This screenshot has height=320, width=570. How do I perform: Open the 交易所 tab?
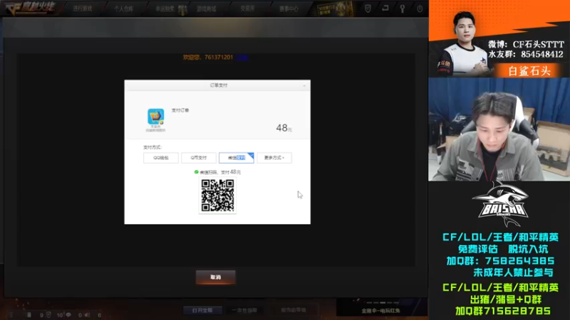coord(247,9)
